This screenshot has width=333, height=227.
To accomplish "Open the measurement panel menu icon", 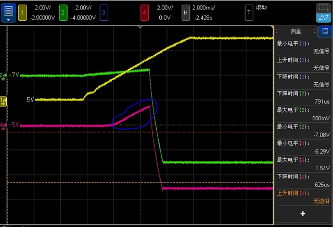I will [x=325, y=31].
